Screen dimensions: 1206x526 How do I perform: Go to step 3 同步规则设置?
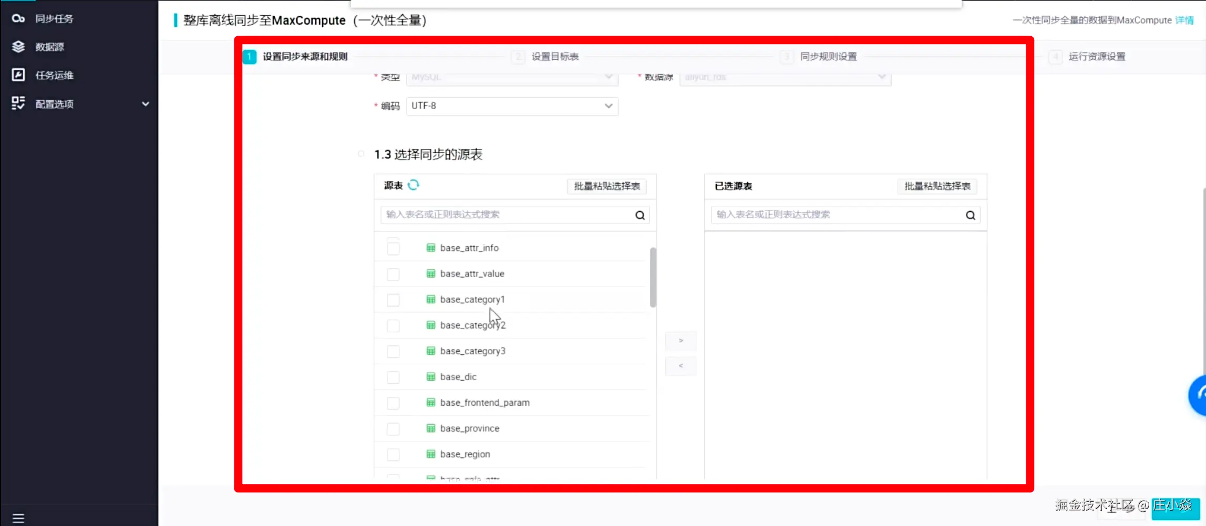coord(819,57)
